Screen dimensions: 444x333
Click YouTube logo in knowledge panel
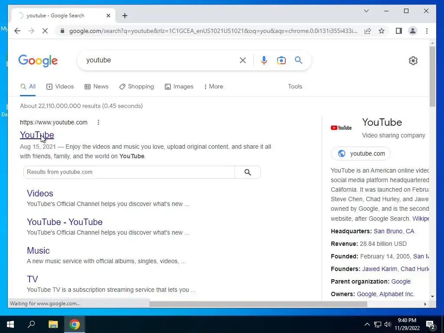pyautogui.click(x=341, y=128)
